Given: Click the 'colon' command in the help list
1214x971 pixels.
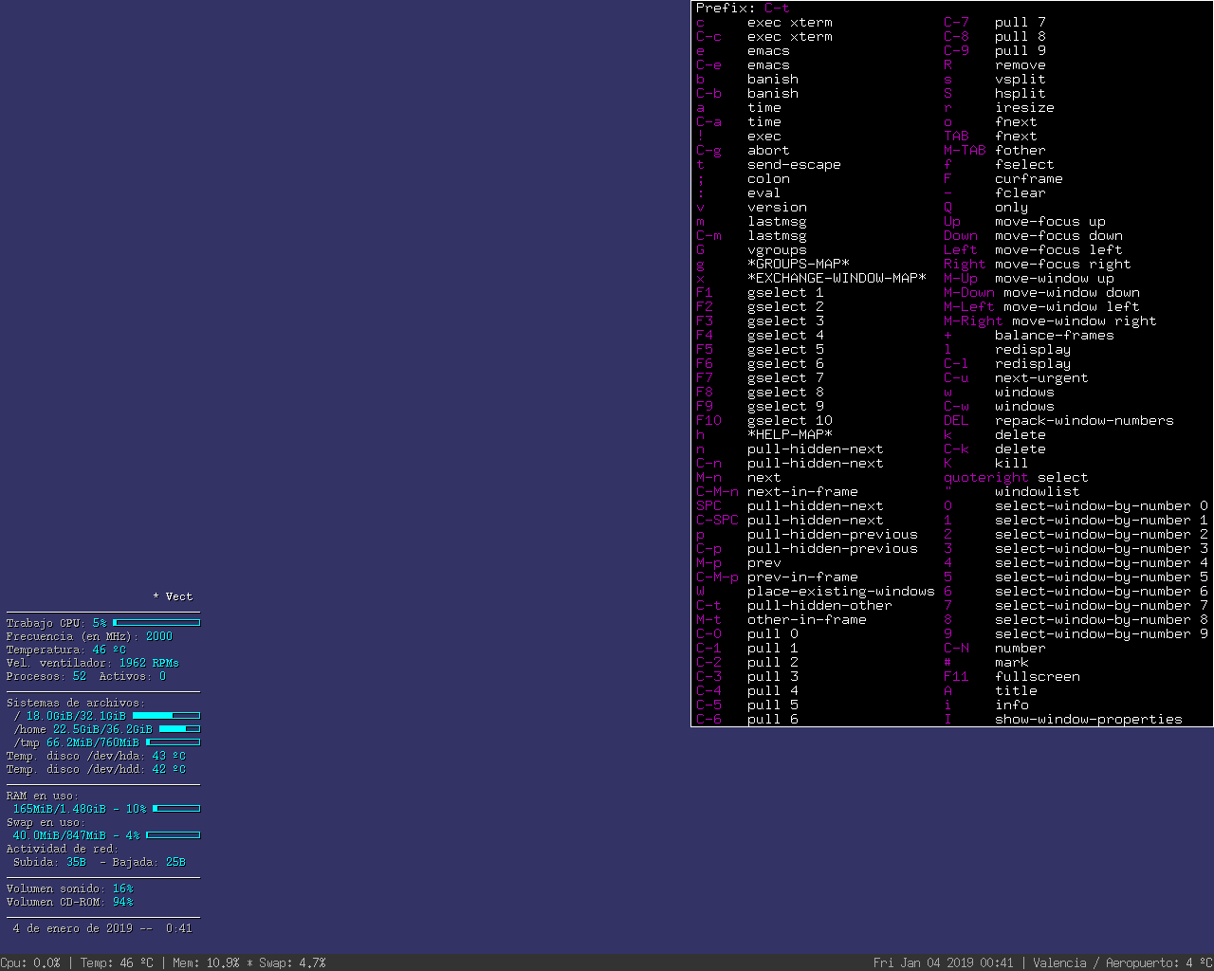Looking at the screenshot, I should (x=768, y=178).
